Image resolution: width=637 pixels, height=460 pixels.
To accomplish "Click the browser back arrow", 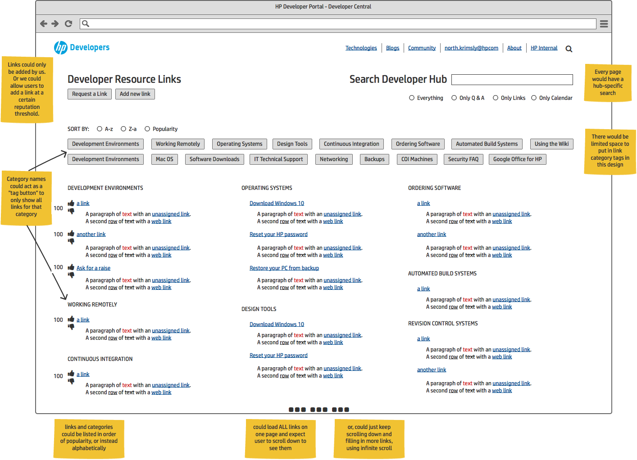I will (x=44, y=24).
